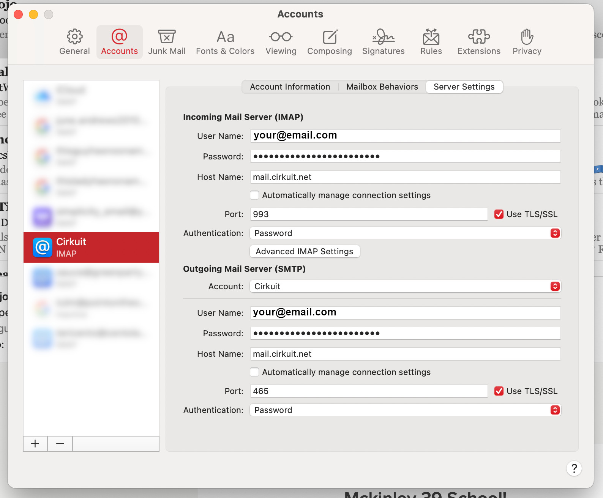Switch to Account Information tab
Screen dimensions: 603x498
[x=290, y=87]
